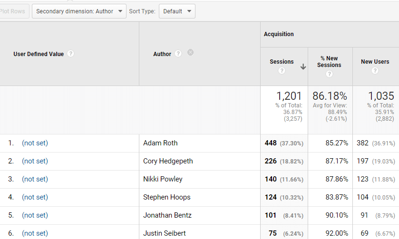Screen dimensions: 399x239
Task: Remove the Author secondary dimension
Action: pyautogui.click(x=190, y=52)
